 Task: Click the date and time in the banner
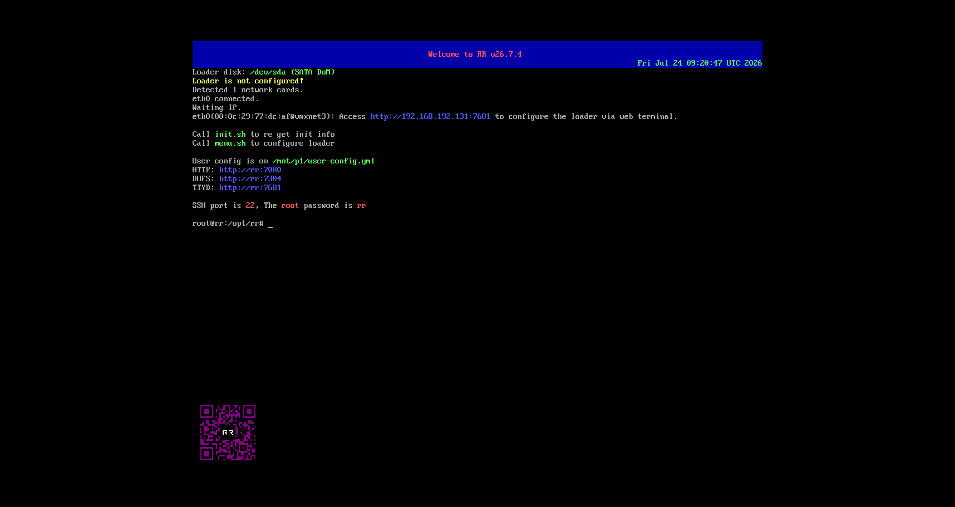coord(700,63)
